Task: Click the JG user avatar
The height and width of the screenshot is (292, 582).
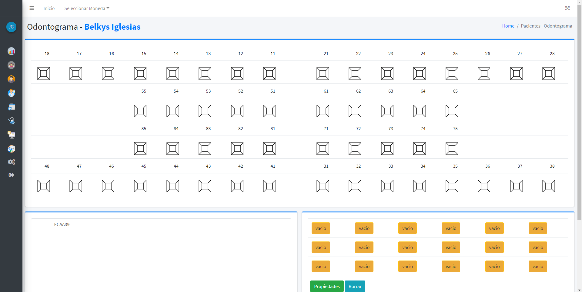Action: tap(11, 27)
